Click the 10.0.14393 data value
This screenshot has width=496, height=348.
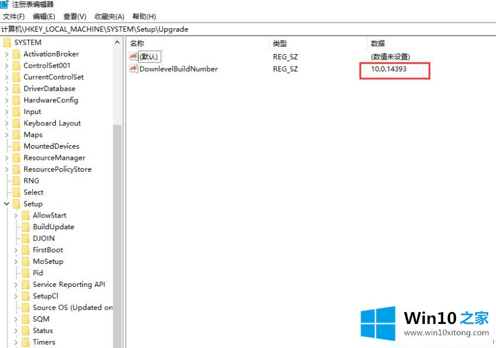pyautogui.click(x=388, y=69)
